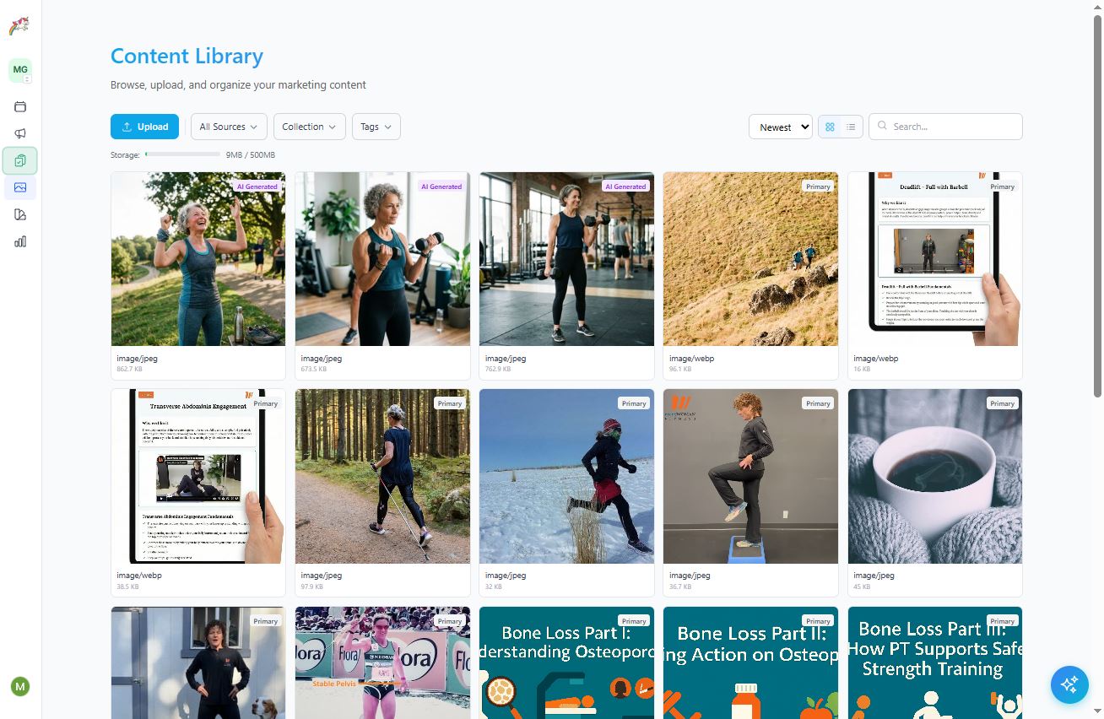
Task: Expand the Collection filter
Action: pos(309,127)
